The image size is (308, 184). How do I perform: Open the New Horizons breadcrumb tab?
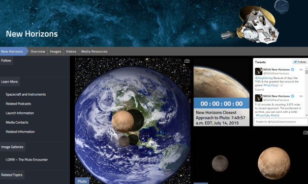13,52
